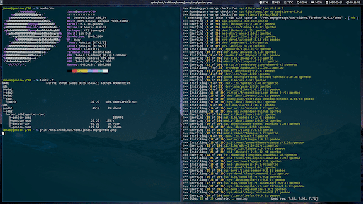Click the 'Terminal: alacritty' line

coord(83,49)
